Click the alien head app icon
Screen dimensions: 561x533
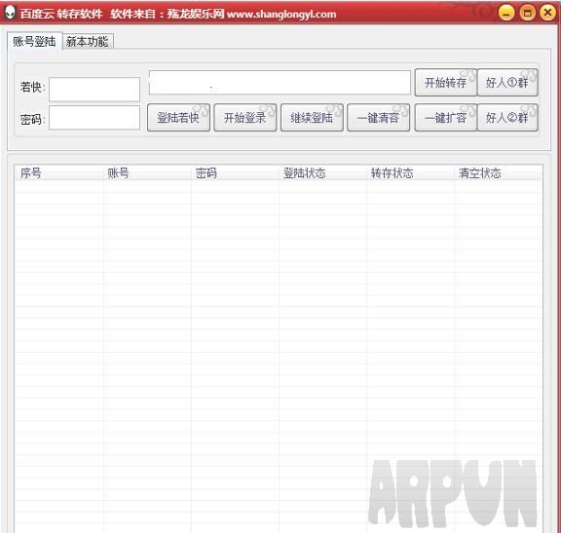point(10,14)
